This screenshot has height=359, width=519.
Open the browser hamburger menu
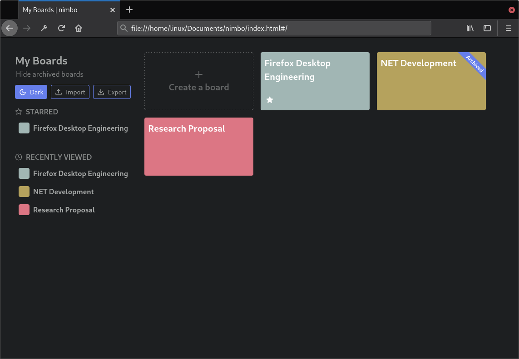[x=509, y=28]
